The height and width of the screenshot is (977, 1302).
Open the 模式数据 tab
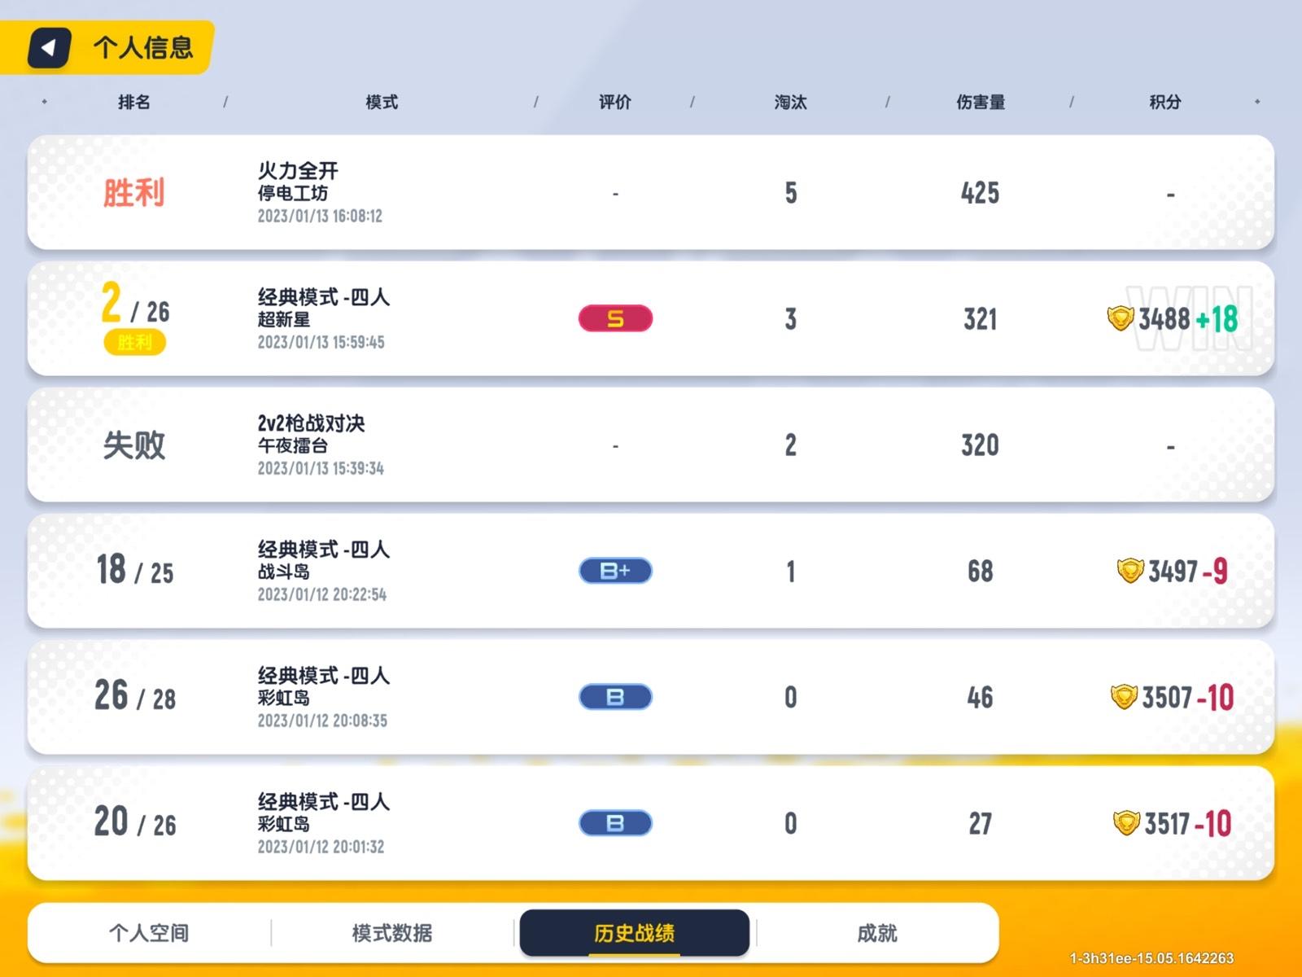click(x=392, y=933)
